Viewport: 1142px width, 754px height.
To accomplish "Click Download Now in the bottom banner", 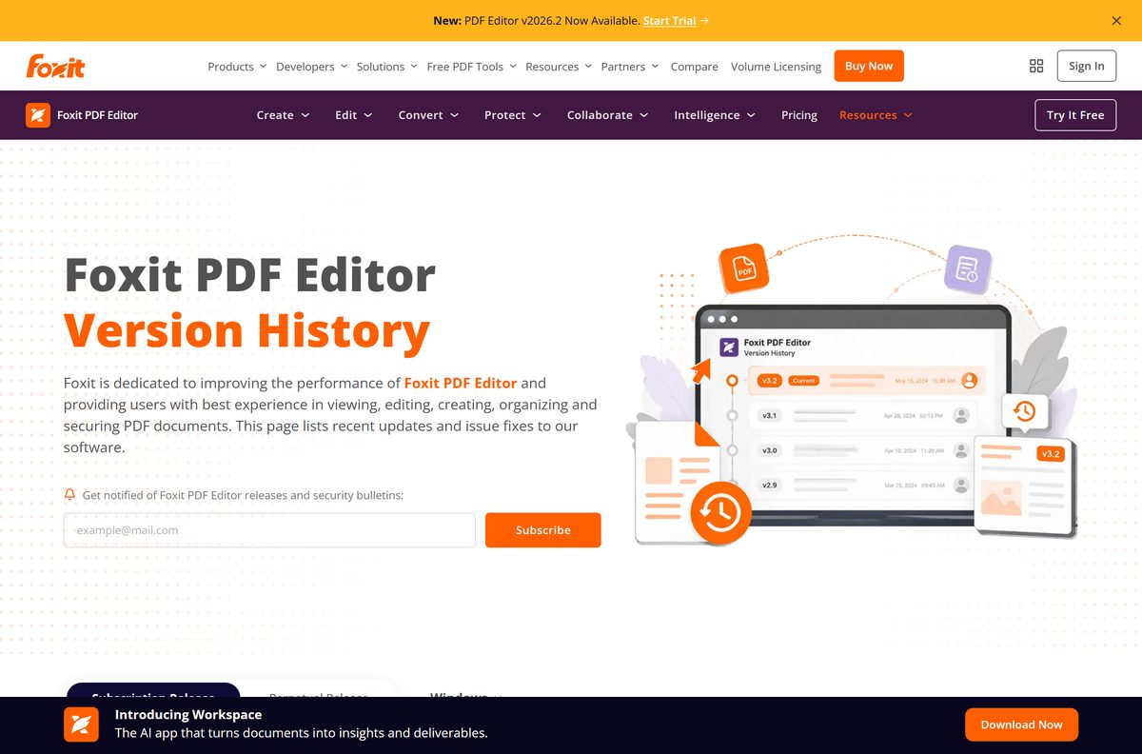I will pyautogui.click(x=1021, y=724).
